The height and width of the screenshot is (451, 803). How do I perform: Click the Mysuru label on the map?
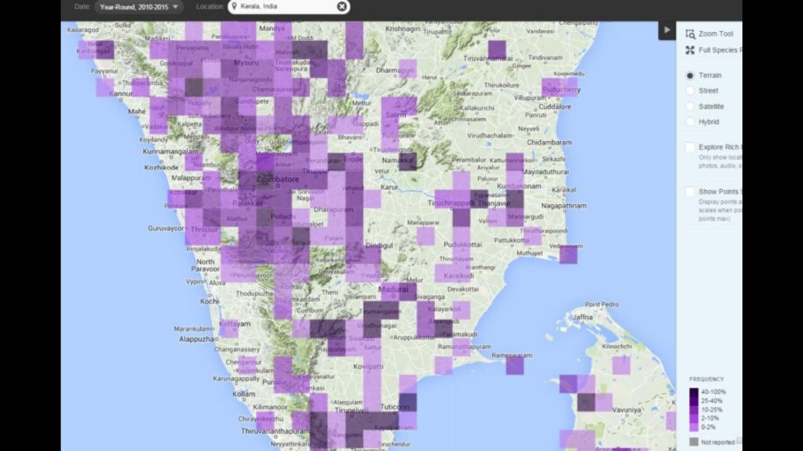[x=246, y=63]
